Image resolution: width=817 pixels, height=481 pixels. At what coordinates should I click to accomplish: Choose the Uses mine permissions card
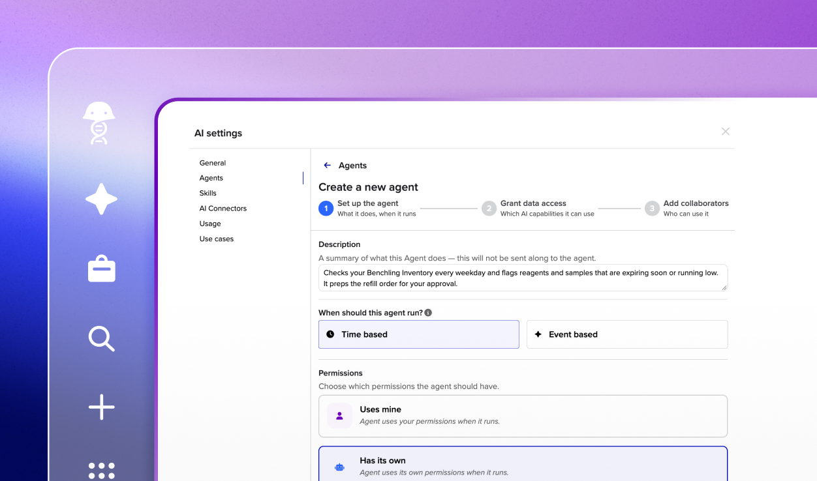click(523, 416)
